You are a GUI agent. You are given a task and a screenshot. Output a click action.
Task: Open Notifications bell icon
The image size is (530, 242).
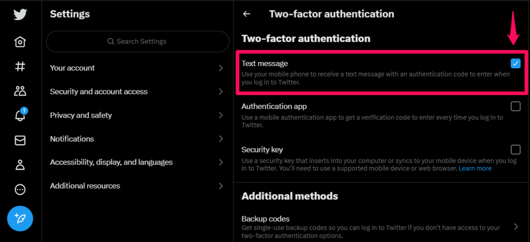[x=20, y=115]
